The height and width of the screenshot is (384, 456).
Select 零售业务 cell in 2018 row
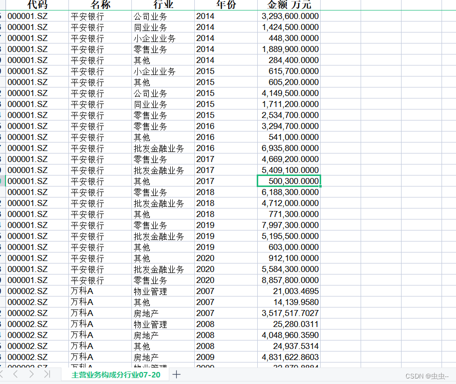tap(163, 192)
